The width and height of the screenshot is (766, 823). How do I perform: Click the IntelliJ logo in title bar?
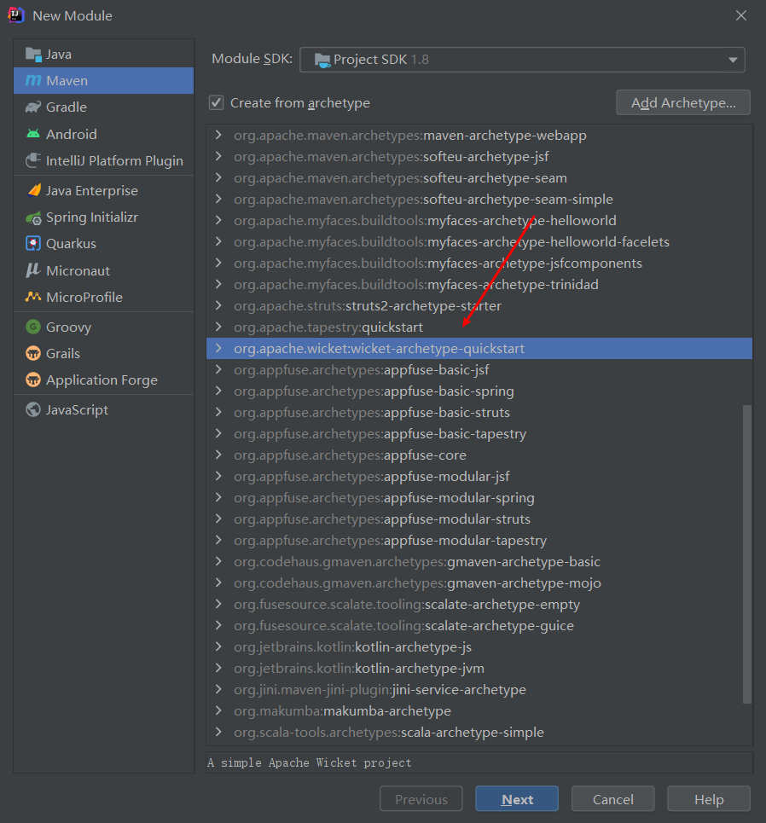[16, 15]
